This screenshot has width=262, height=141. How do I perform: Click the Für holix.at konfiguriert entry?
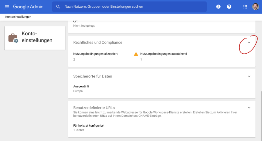pos(89,126)
